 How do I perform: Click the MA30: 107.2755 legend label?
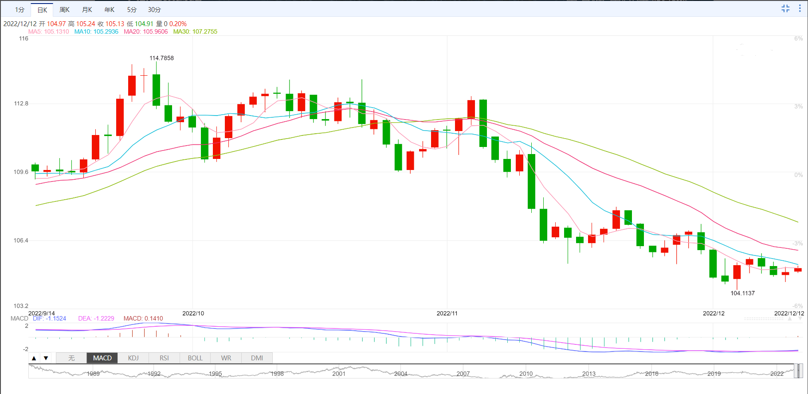[x=195, y=31]
